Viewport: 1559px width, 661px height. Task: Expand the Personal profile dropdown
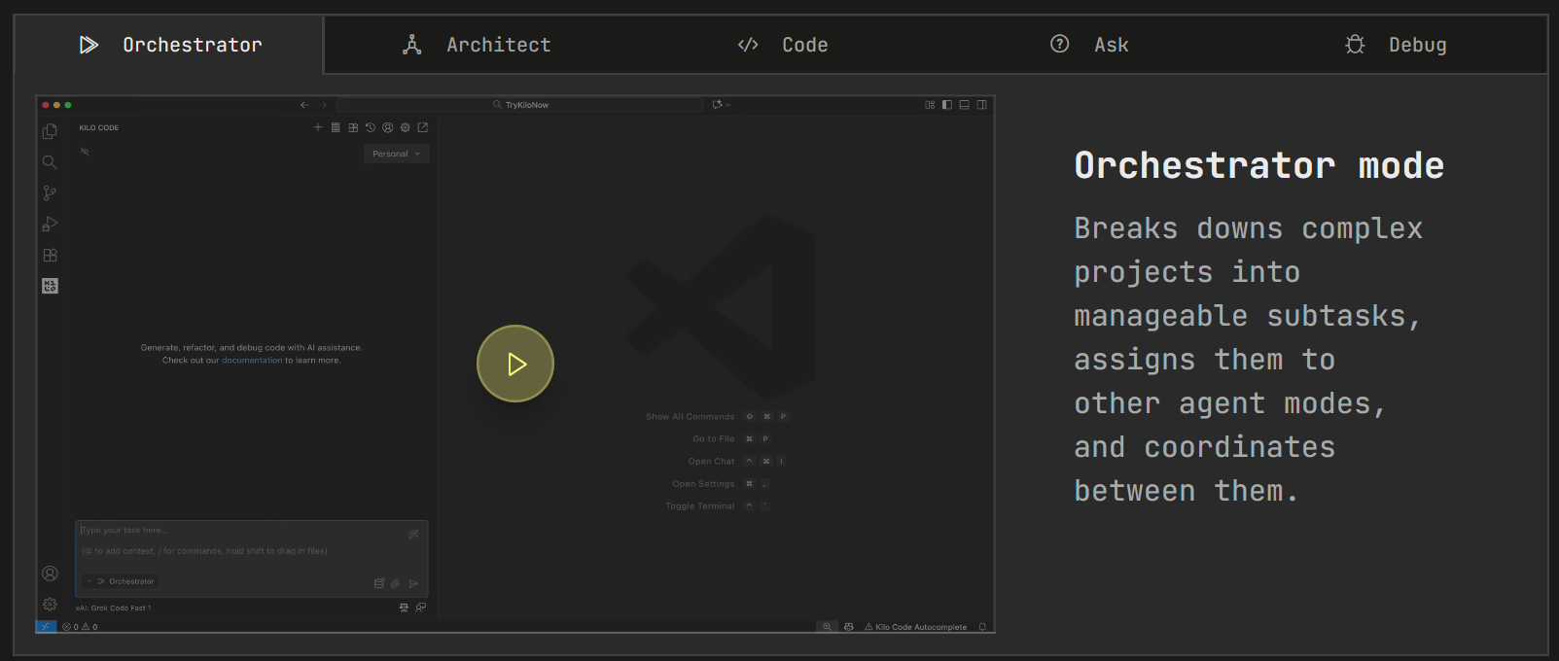[396, 154]
